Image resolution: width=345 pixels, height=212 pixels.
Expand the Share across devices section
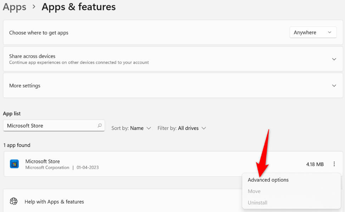coord(334,59)
